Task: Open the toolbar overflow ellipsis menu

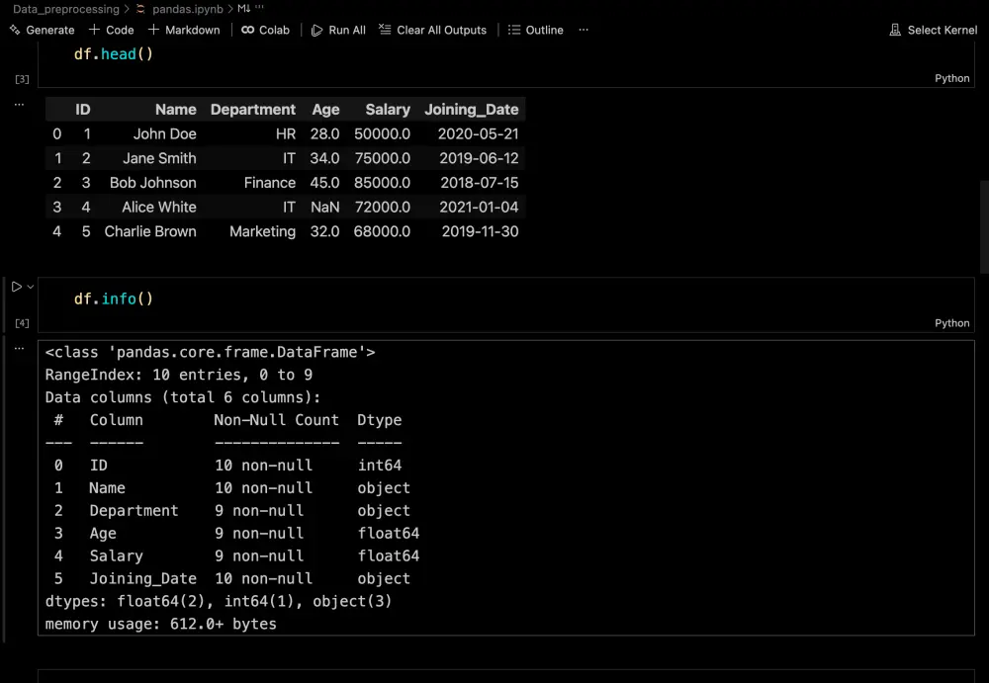Action: pos(584,30)
